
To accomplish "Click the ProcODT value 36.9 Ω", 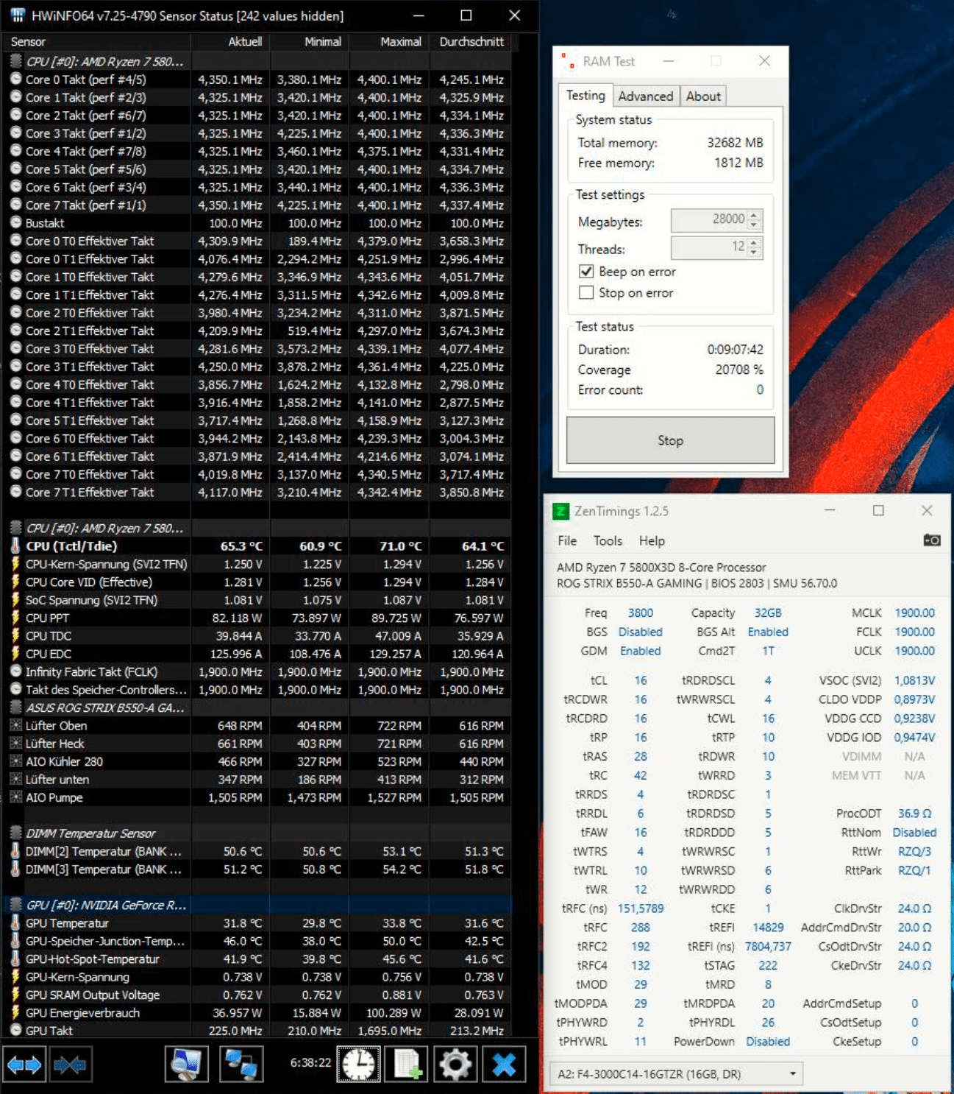I will tap(914, 814).
